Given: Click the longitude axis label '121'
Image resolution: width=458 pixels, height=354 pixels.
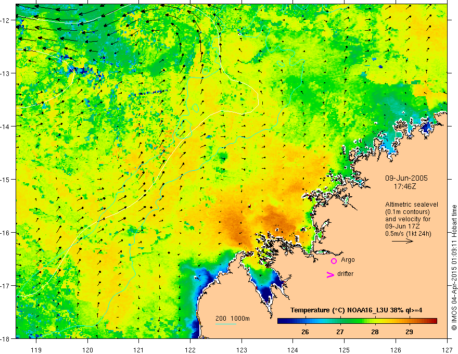Looking at the screenshot, I should point(139,350).
